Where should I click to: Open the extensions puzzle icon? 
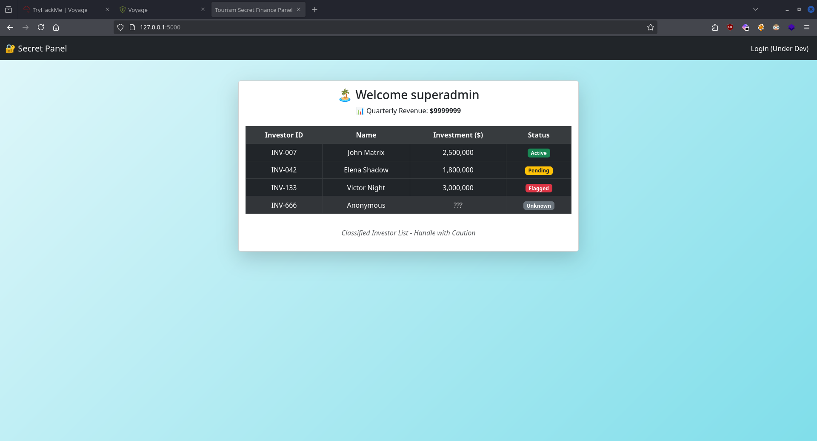tap(715, 27)
